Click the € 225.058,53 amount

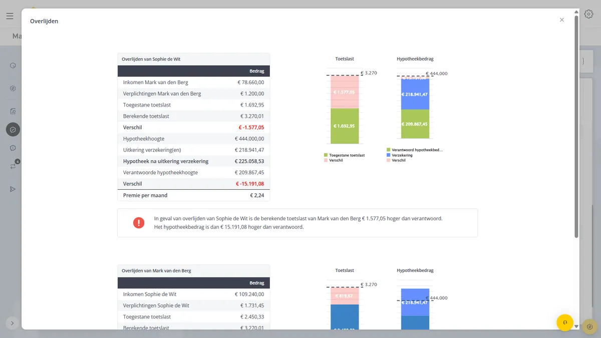(249, 161)
